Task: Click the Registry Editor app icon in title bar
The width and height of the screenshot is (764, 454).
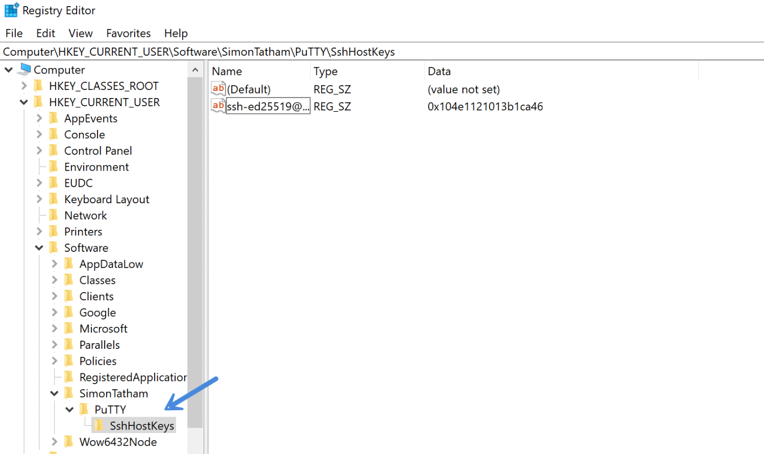Action: pyautogui.click(x=11, y=10)
